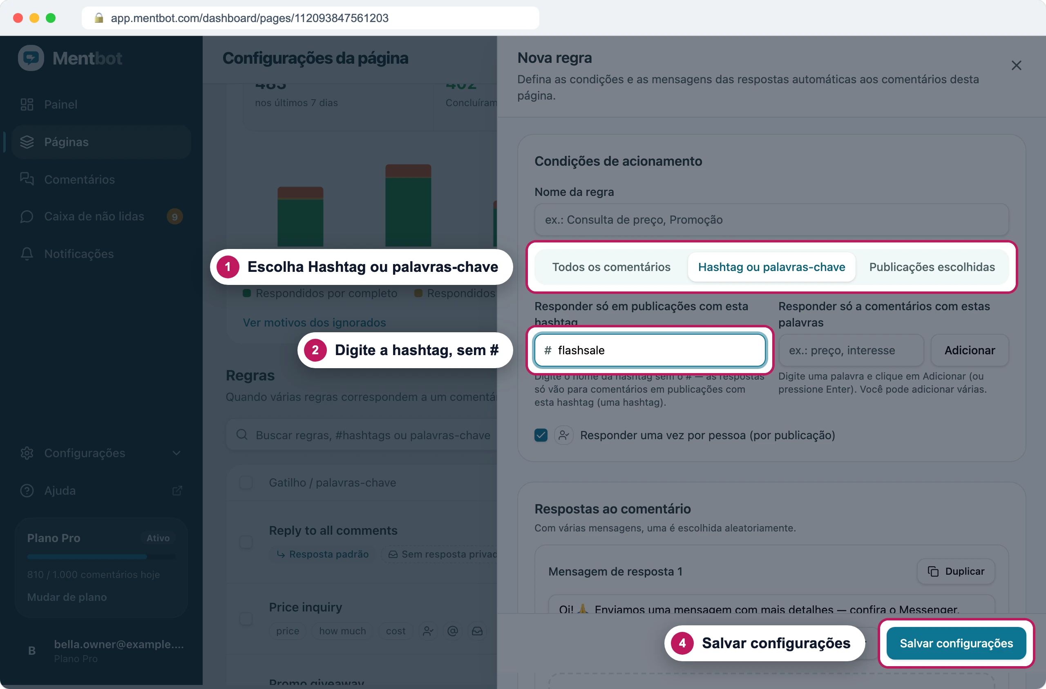Click the Buscar regras search field
1046x689 pixels.
pos(362,435)
